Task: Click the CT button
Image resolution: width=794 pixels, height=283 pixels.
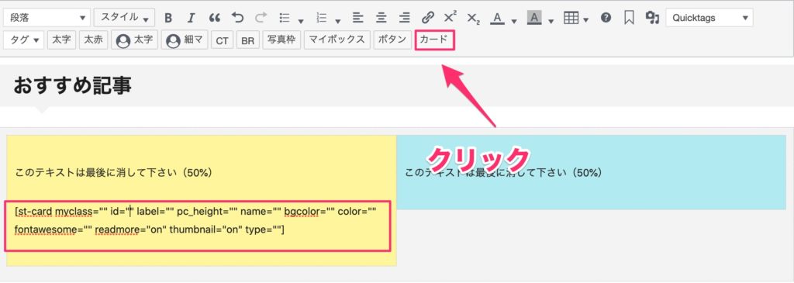Action: [x=222, y=40]
